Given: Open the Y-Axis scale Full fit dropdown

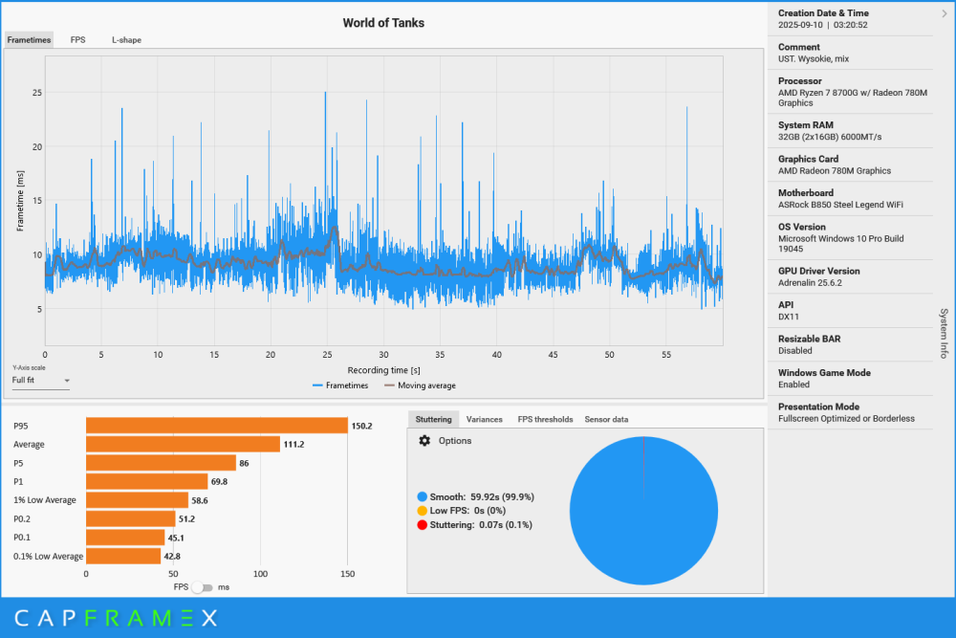Looking at the screenshot, I should (41, 381).
